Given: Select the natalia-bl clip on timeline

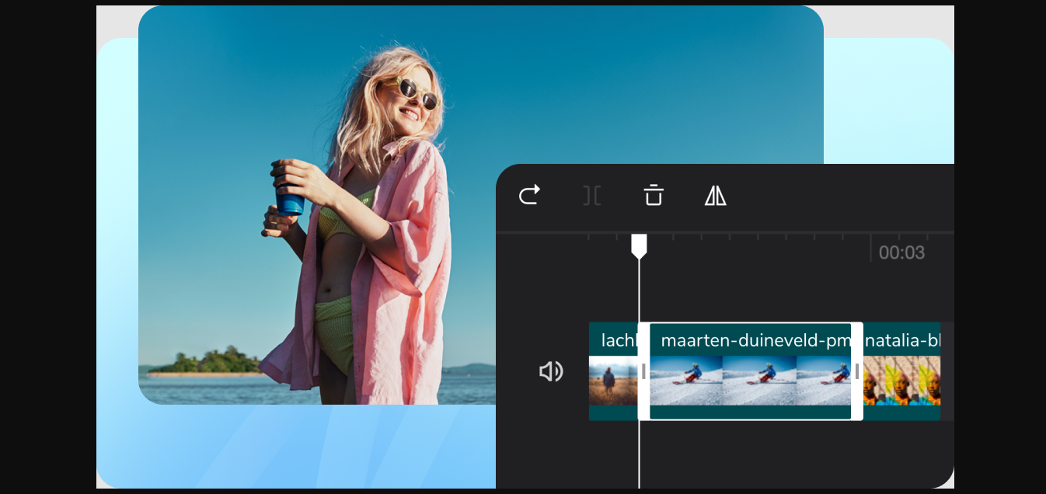Looking at the screenshot, I should click(901, 371).
